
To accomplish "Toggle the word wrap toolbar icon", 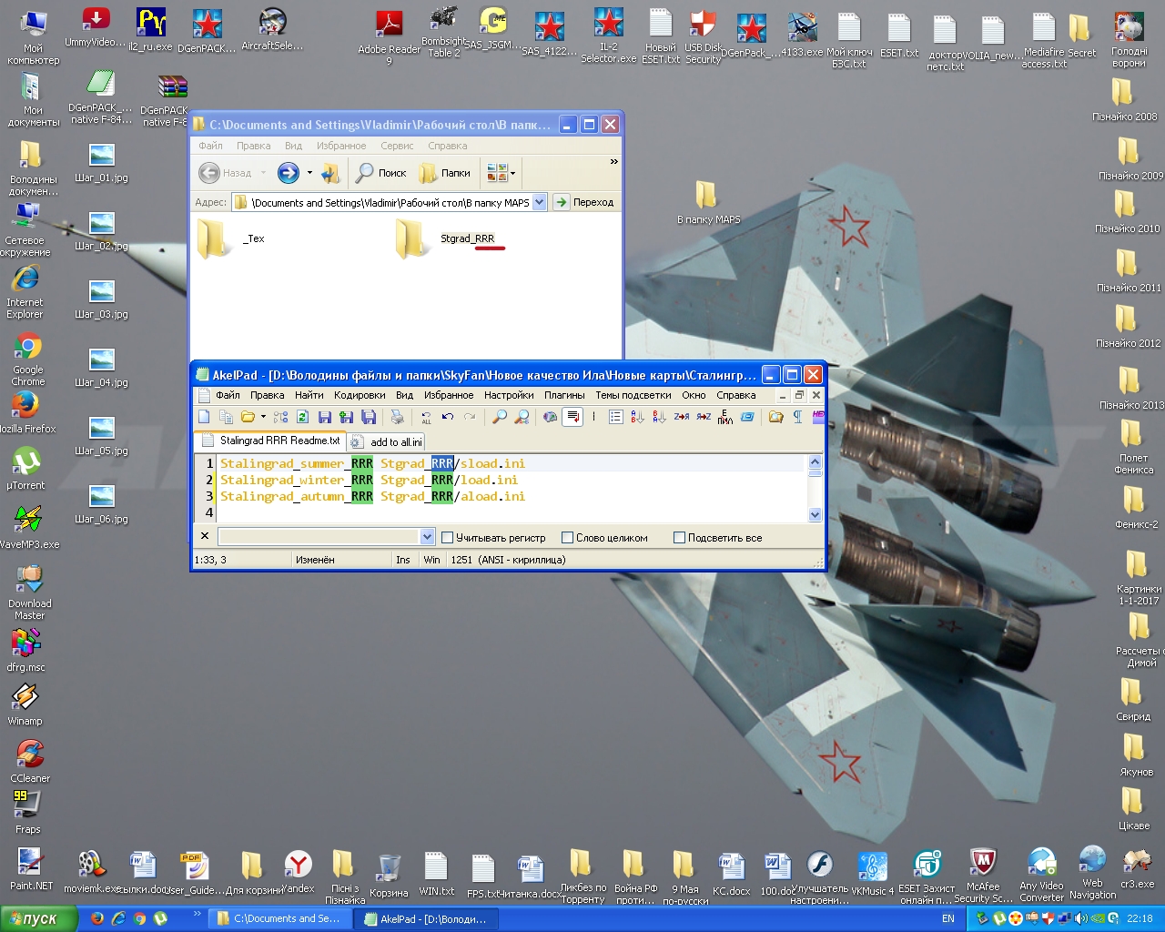I will [572, 417].
